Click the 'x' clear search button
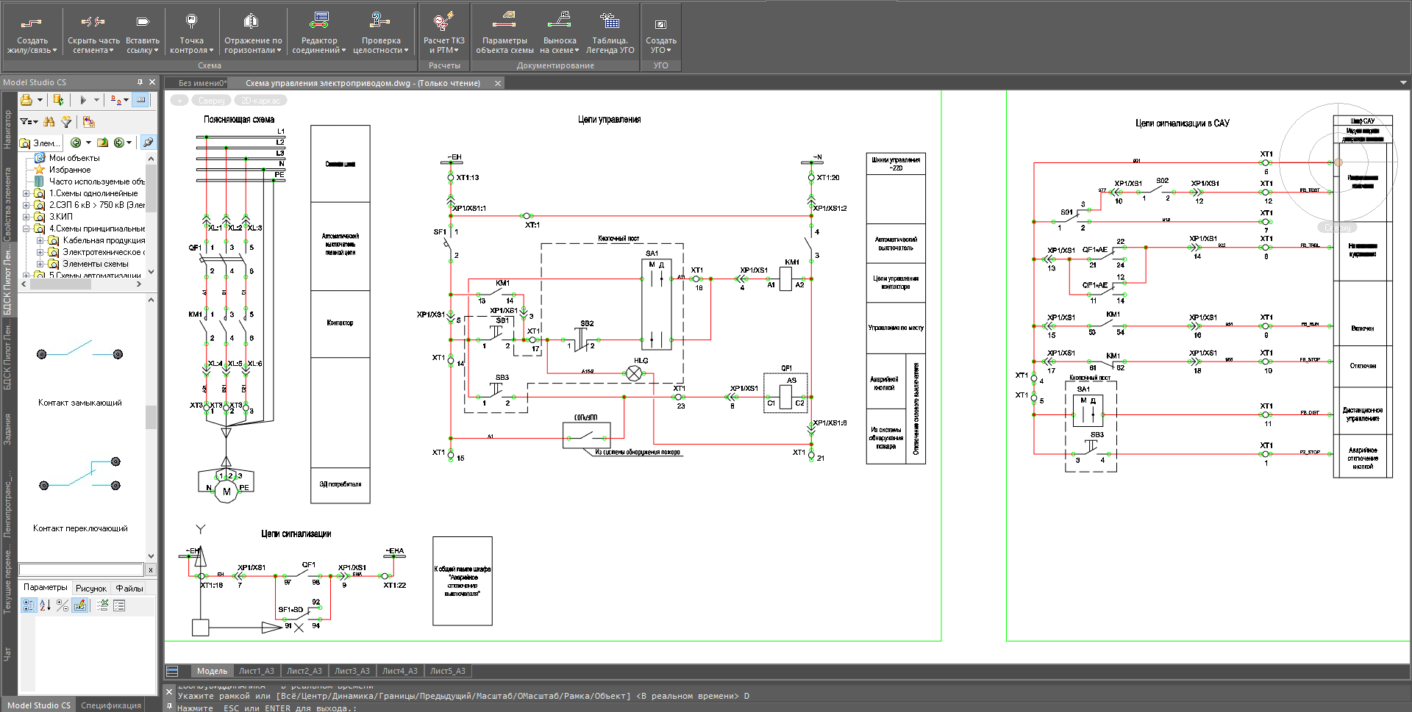Screen dimensions: 1412x712 [x=150, y=569]
